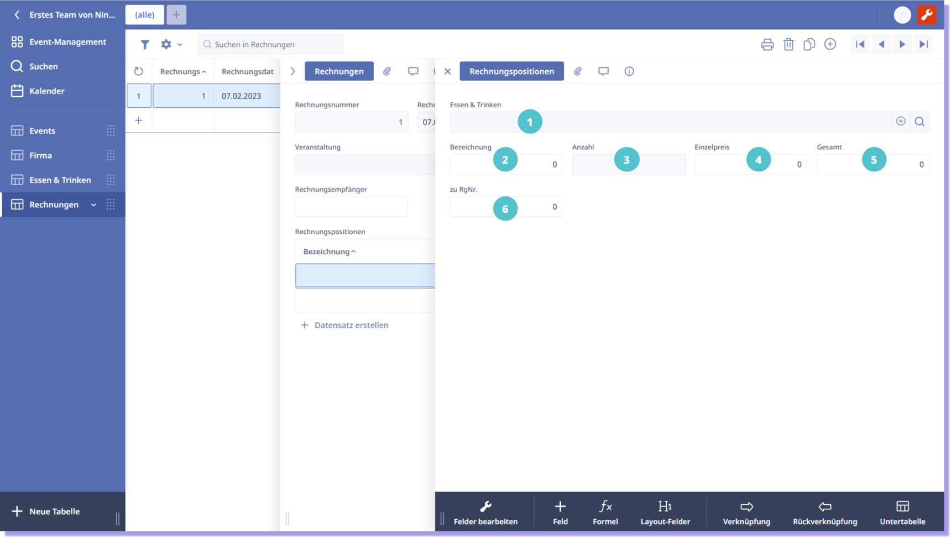
Task: Open Essen & Trinken table in sidebar
Action: 60,180
